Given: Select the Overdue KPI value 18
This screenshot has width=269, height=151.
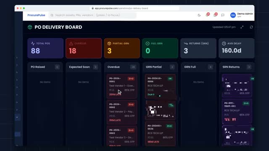Looking at the screenshot, I should [x=73, y=51].
